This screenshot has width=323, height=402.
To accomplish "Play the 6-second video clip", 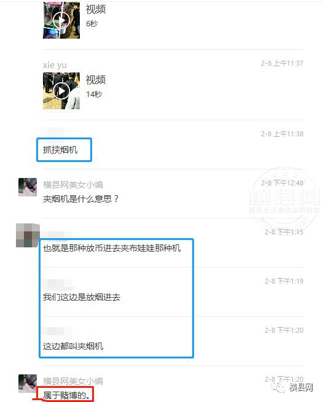I will tap(61, 20).
